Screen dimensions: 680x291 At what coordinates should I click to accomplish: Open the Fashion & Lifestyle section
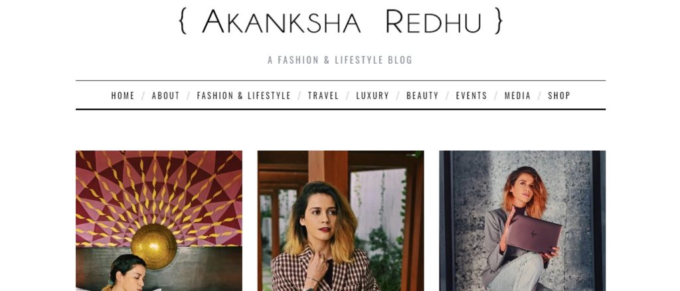244,96
